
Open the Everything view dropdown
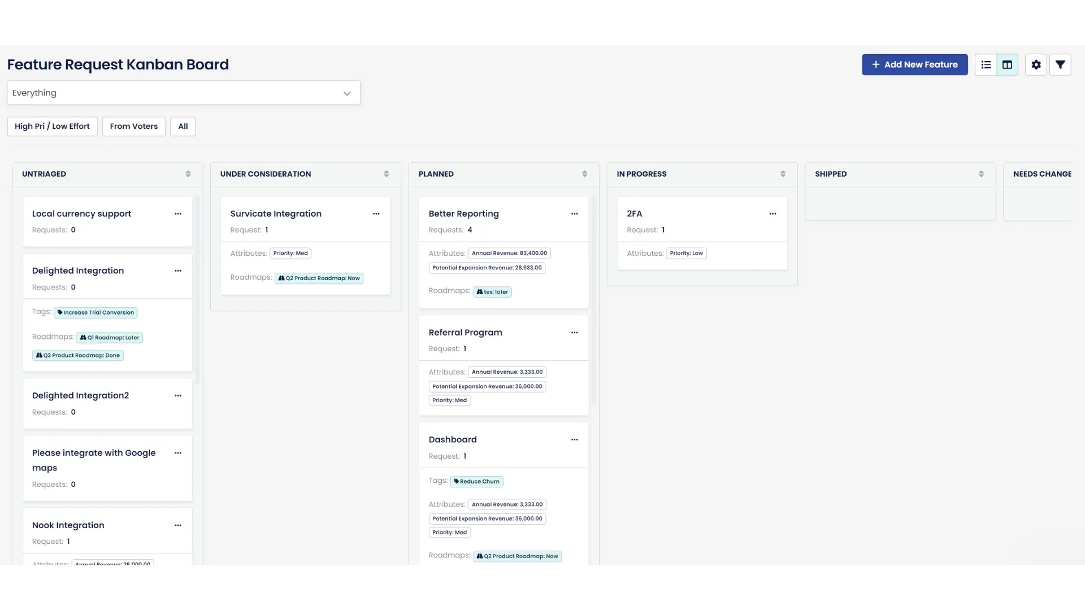click(184, 93)
